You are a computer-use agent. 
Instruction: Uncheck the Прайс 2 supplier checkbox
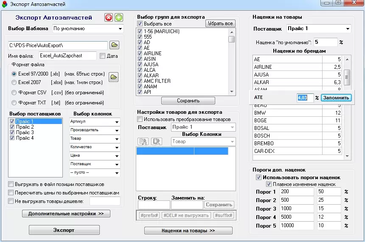pyautogui.click(x=12, y=127)
